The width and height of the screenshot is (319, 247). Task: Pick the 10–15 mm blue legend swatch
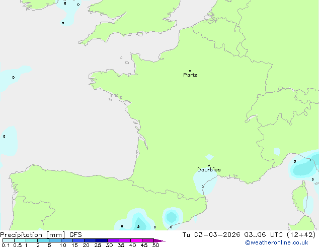[x=66, y=240]
